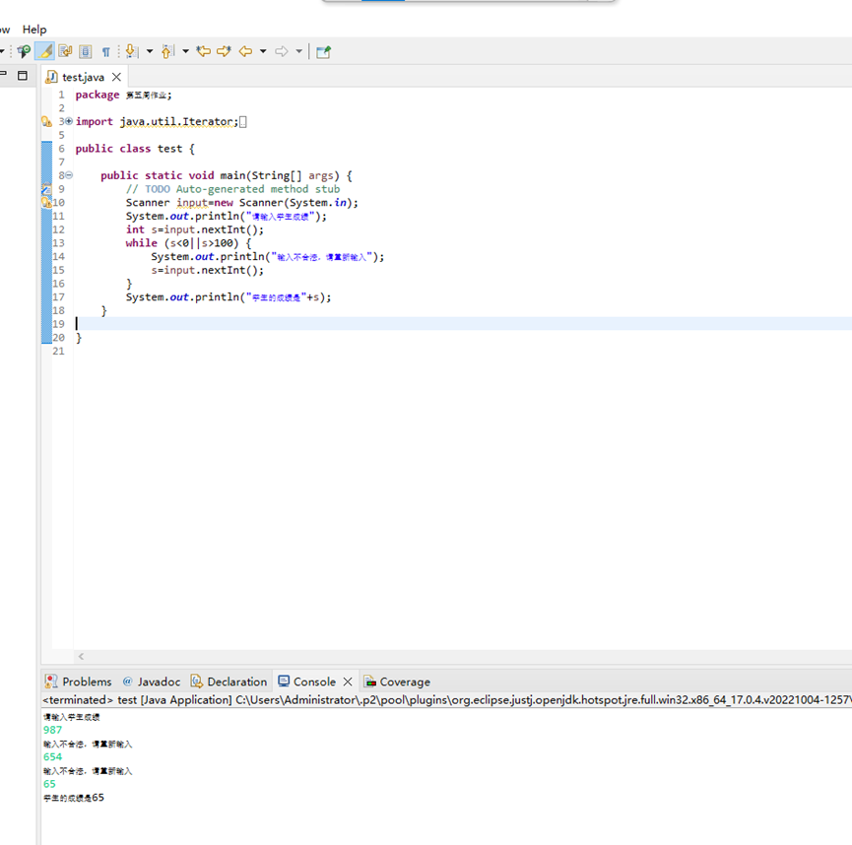Screen dimensions: 852x845
Task: Switch to the Problems tab
Action: click(79, 682)
